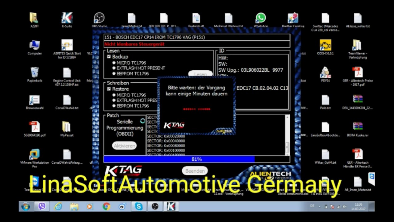Select EXTFLASH radio in Schreiben group

coord(114,100)
